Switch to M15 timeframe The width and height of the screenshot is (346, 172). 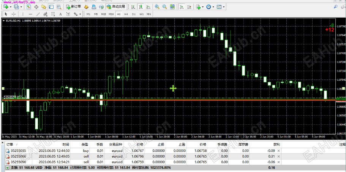coord(103,14)
